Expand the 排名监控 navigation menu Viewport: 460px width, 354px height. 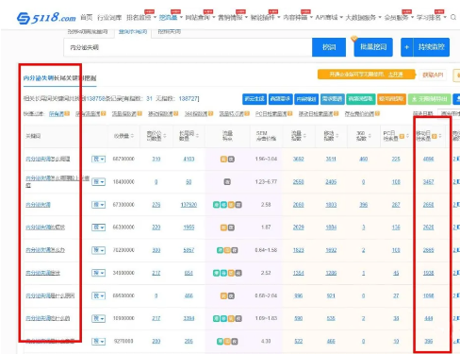coord(141,18)
